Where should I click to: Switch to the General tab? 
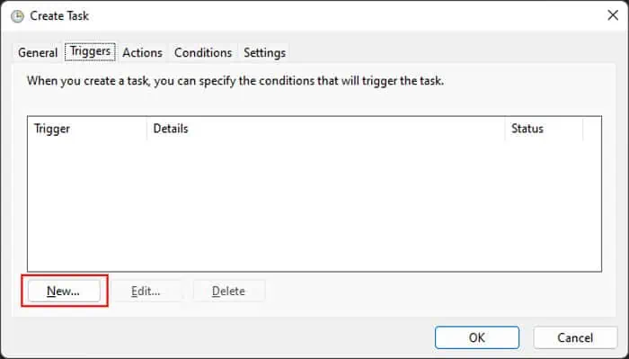pyautogui.click(x=38, y=52)
